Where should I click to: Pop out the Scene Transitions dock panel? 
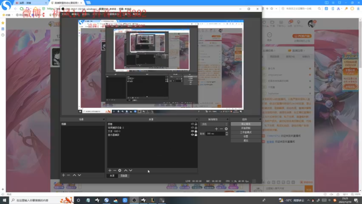click(x=228, y=119)
